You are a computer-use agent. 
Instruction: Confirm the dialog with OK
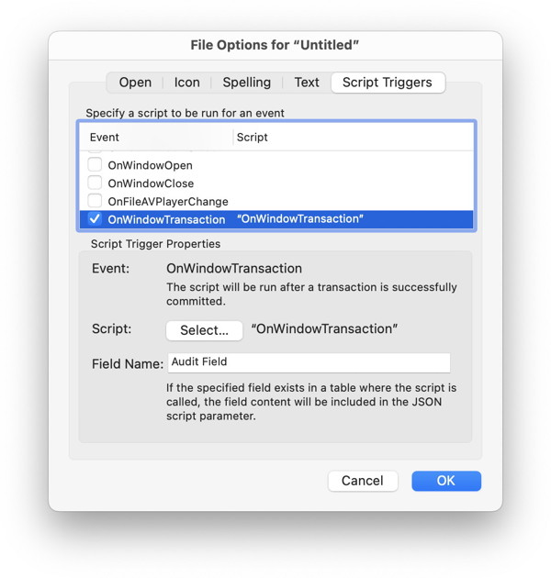pos(446,481)
